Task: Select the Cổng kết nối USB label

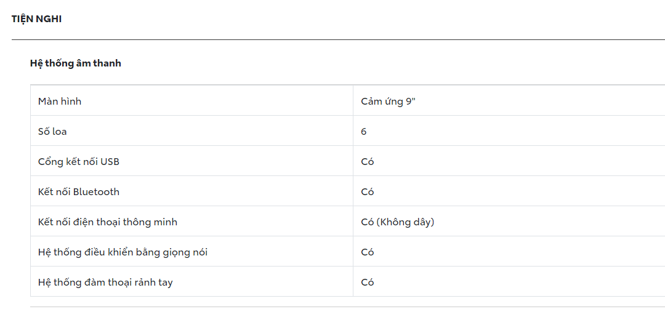Action: tap(79, 161)
